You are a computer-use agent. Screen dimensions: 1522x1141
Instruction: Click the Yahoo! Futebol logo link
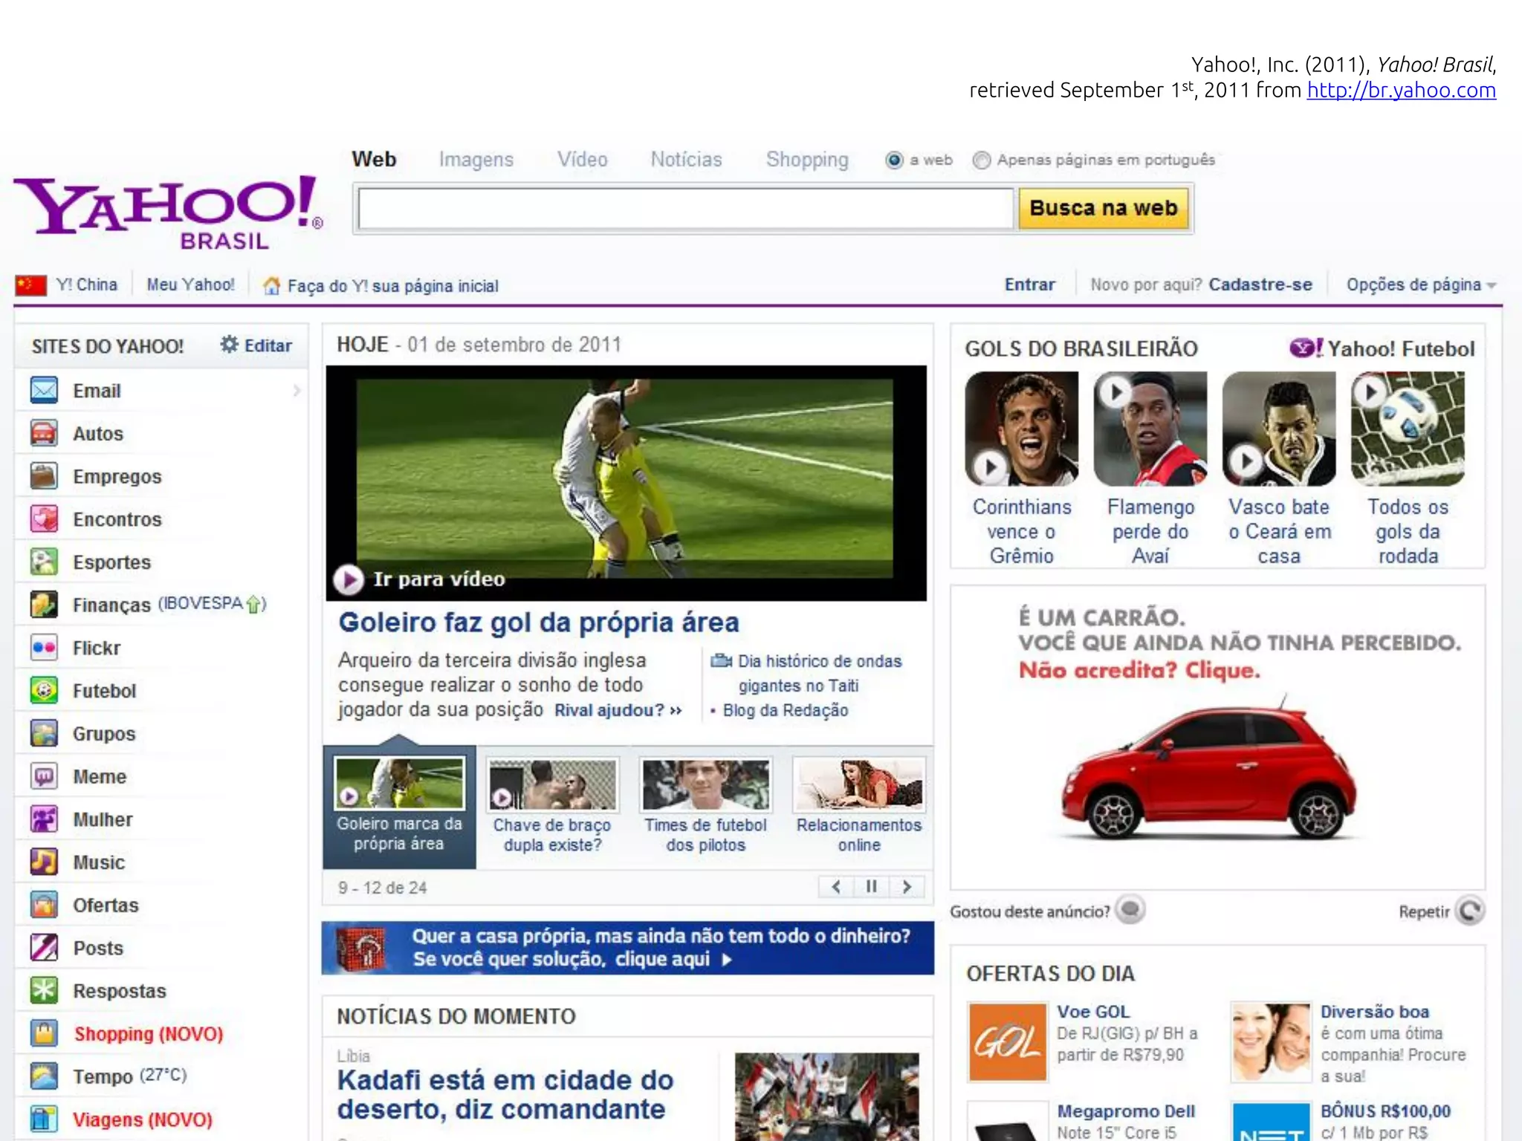pos(1382,348)
